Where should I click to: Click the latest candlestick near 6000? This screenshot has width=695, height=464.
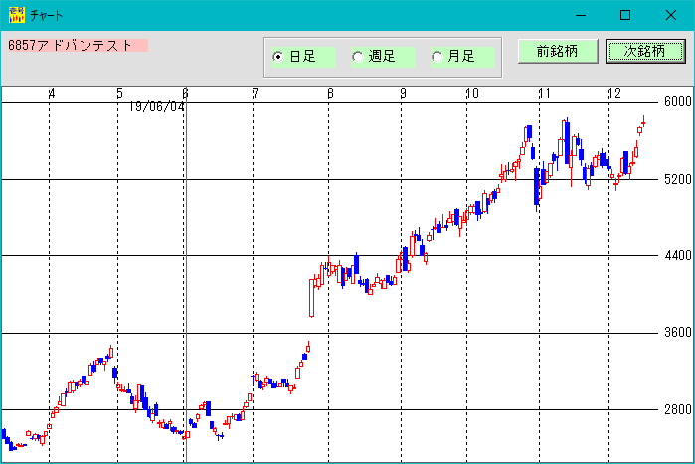[643, 123]
